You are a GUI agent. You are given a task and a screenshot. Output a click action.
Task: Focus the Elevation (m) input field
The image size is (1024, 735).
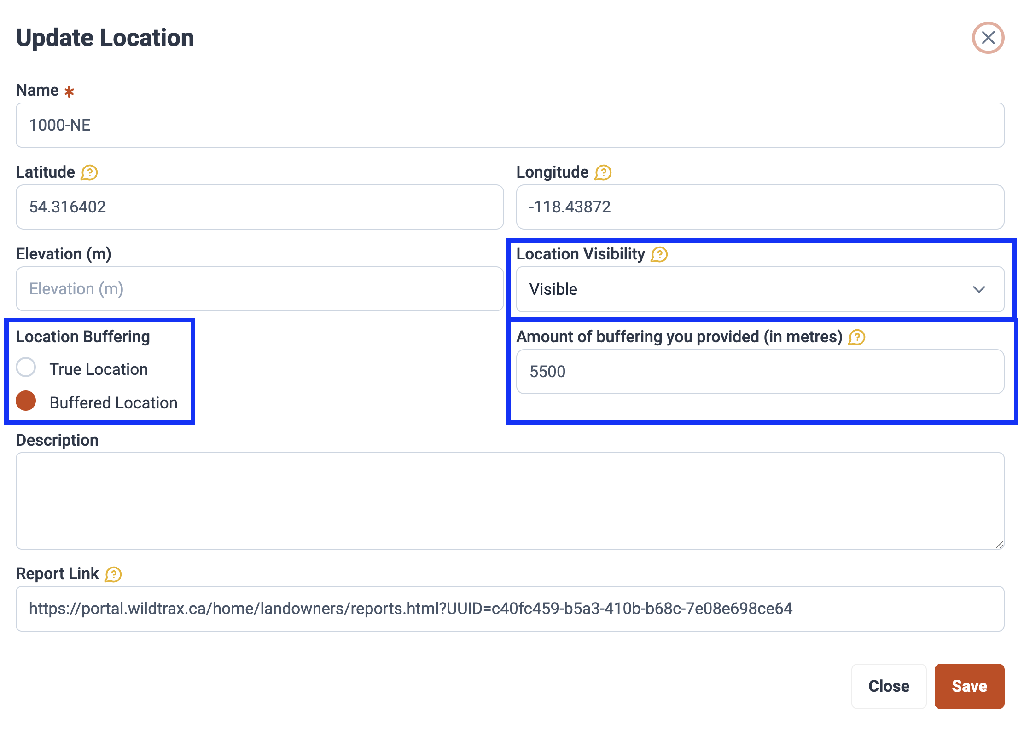pyautogui.click(x=260, y=289)
